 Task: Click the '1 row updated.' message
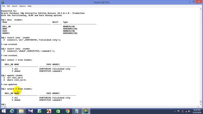pos(10,84)
